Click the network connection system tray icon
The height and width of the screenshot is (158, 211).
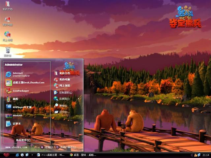point(199,155)
